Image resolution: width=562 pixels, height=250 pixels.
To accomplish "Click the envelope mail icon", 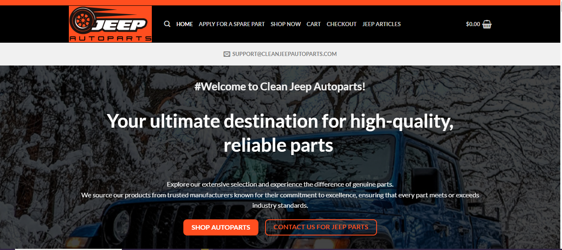I will click(x=227, y=54).
